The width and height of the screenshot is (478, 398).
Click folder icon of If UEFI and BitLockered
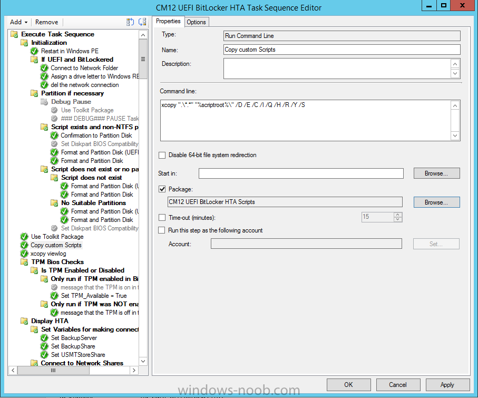[34, 60]
